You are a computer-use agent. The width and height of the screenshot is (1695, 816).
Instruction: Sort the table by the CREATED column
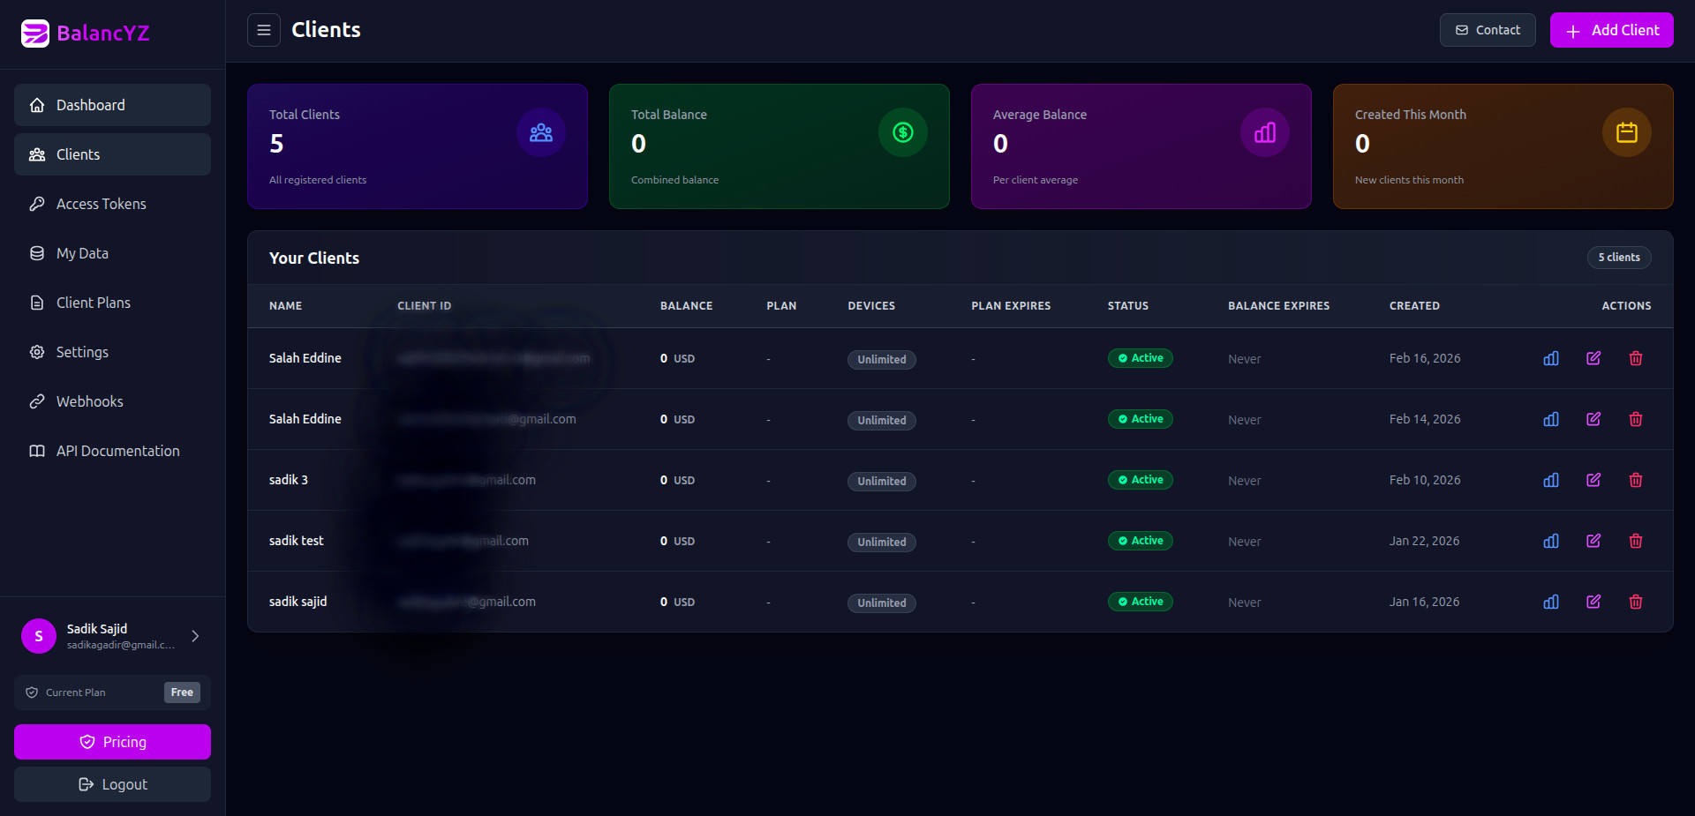pos(1414,306)
